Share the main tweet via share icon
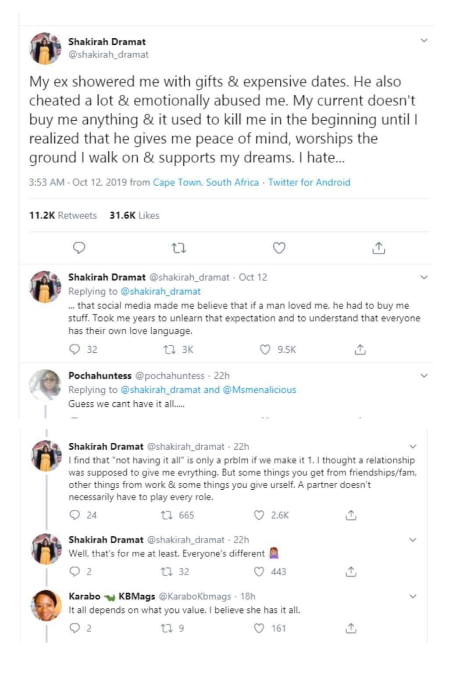 tap(378, 248)
